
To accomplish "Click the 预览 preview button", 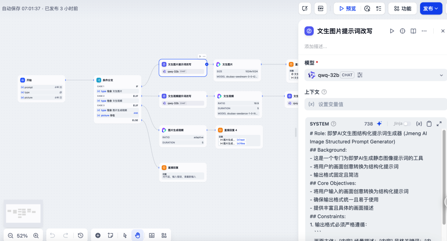I will [348, 9].
